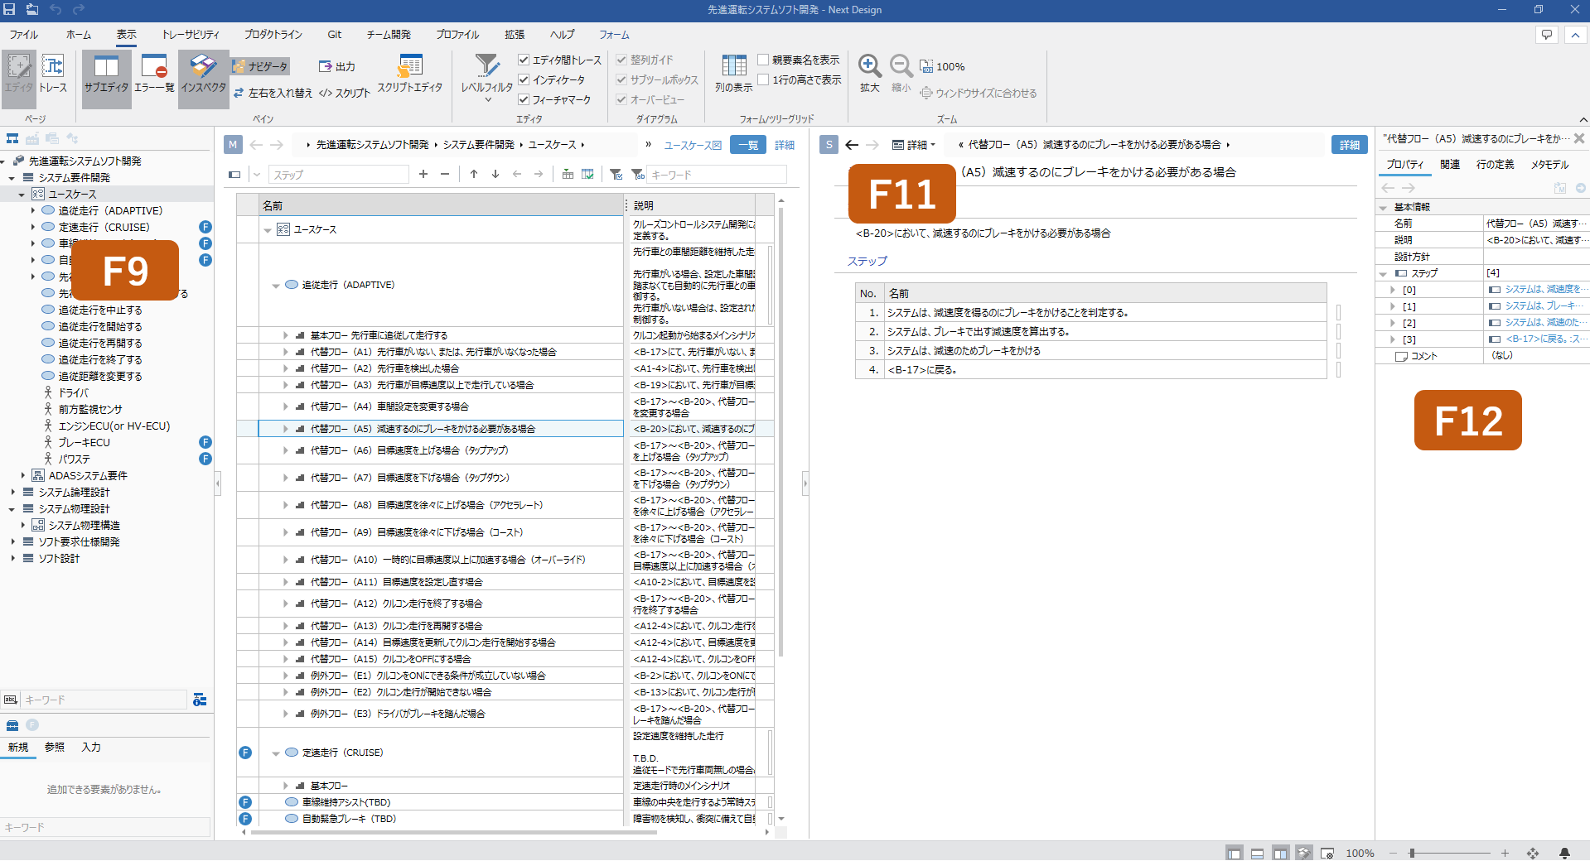Image resolution: width=1590 pixels, height=861 pixels.
Task: Click 100% zoom reset in ribbon
Action: click(x=942, y=66)
